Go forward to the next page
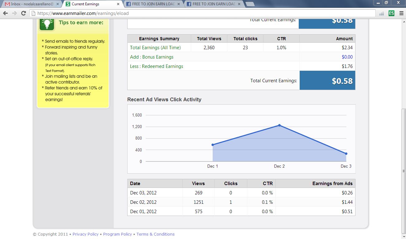 click(x=14, y=13)
